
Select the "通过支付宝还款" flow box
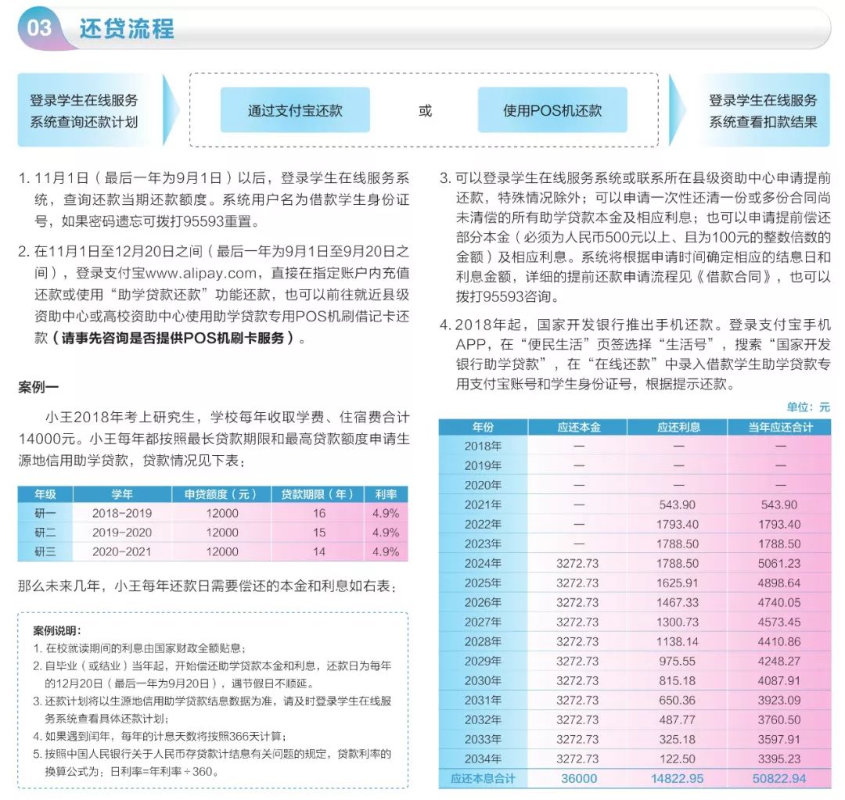pos(295,110)
